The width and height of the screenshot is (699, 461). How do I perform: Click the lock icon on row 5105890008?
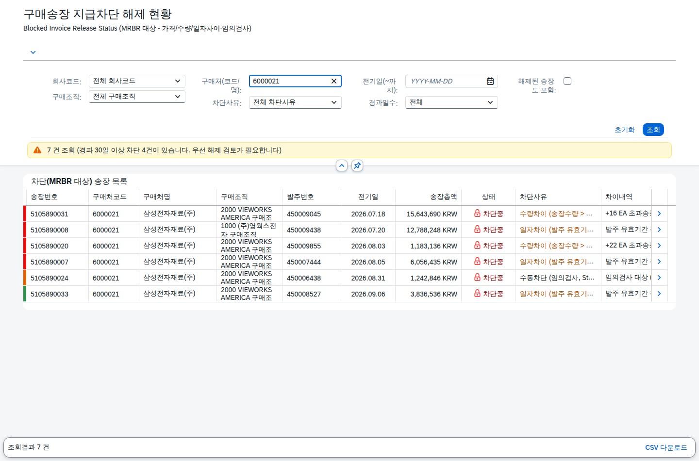(x=477, y=230)
